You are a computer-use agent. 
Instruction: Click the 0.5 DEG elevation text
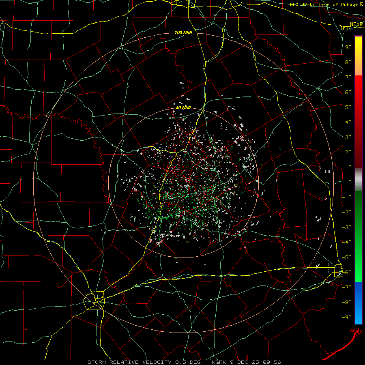point(189,362)
